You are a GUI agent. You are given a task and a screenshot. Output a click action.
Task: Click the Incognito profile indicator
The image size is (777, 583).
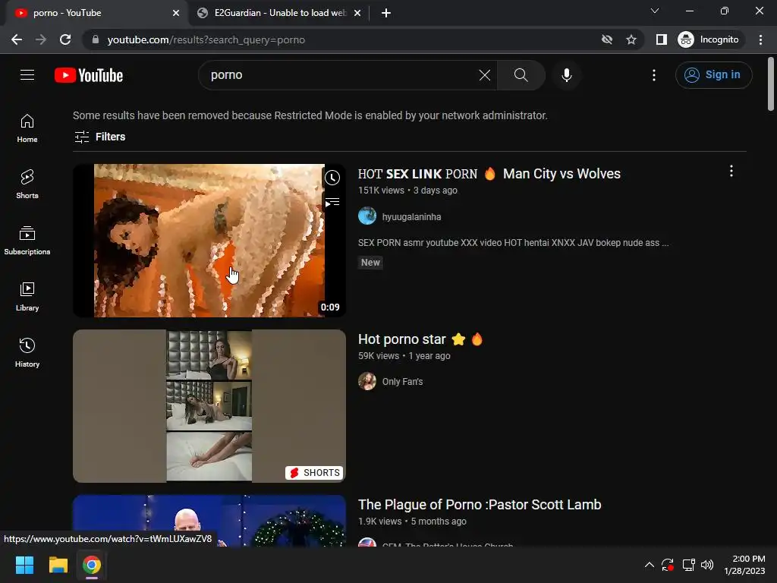tap(709, 39)
